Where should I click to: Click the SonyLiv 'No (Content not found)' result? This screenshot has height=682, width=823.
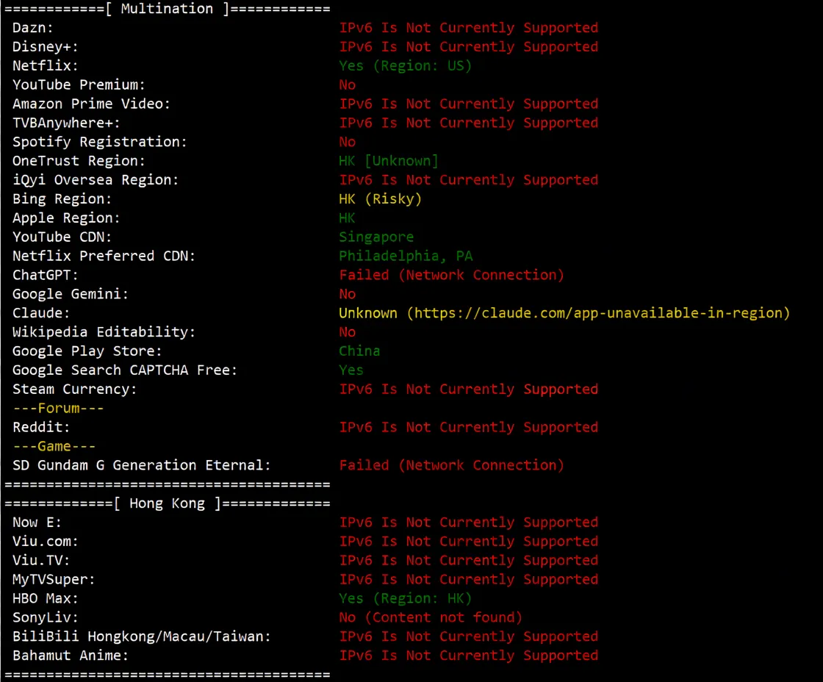(x=431, y=617)
